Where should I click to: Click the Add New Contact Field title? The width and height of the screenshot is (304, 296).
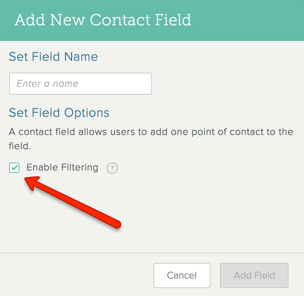pos(103,20)
